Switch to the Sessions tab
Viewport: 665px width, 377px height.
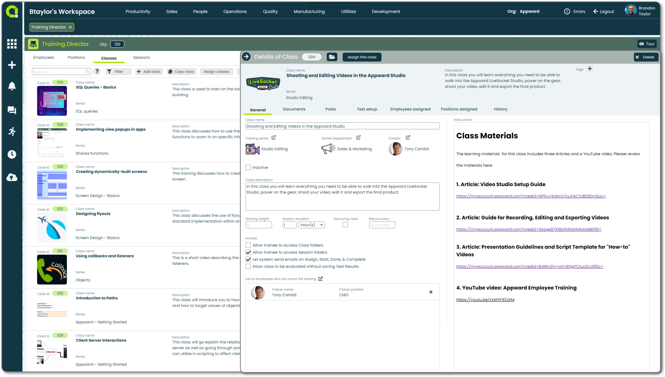click(x=141, y=57)
